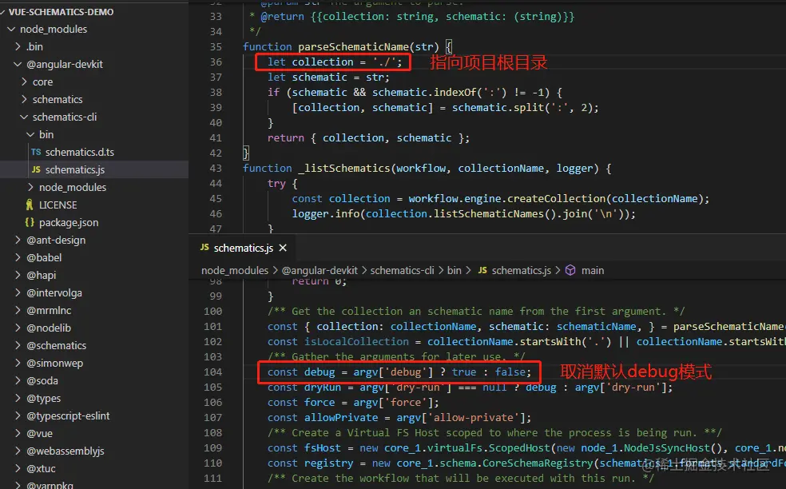
Task: Expand the .bin folder
Action: point(18,46)
